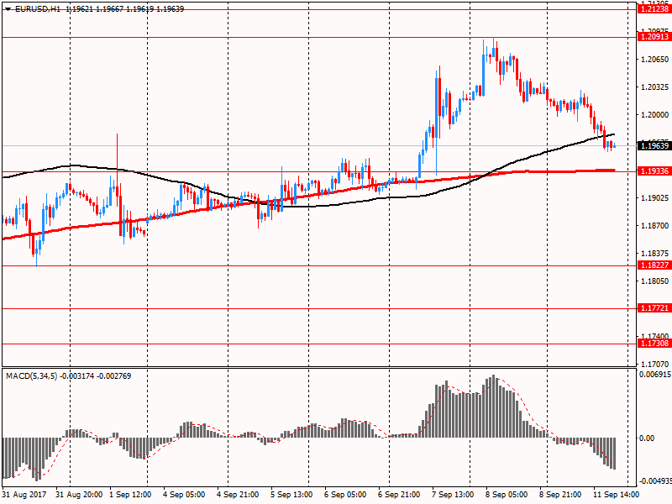Select the 1.20913 red price level label
The height and width of the screenshot is (504, 672).
tap(654, 37)
